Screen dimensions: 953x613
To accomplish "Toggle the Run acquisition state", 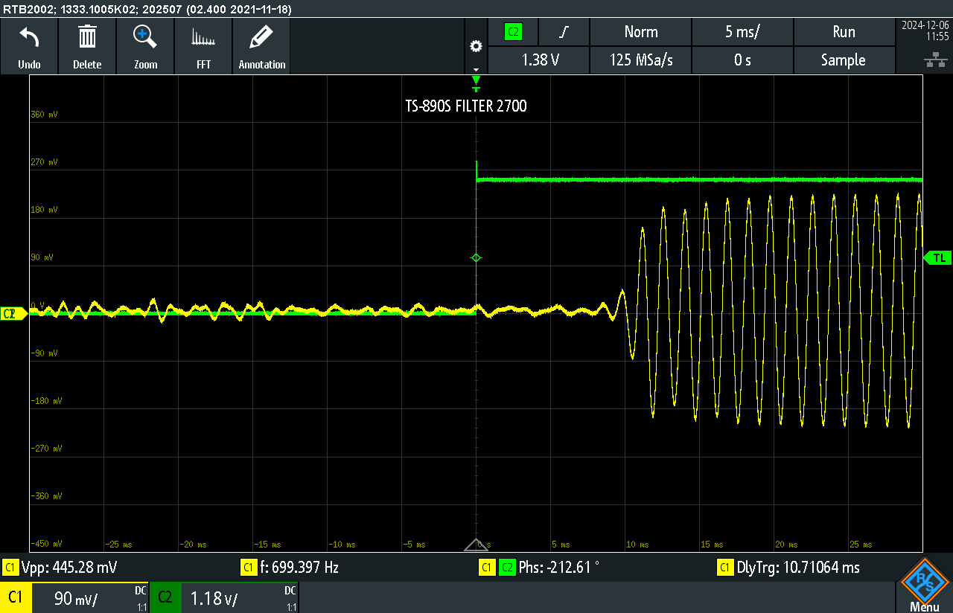I will pyautogui.click(x=843, y=32).
